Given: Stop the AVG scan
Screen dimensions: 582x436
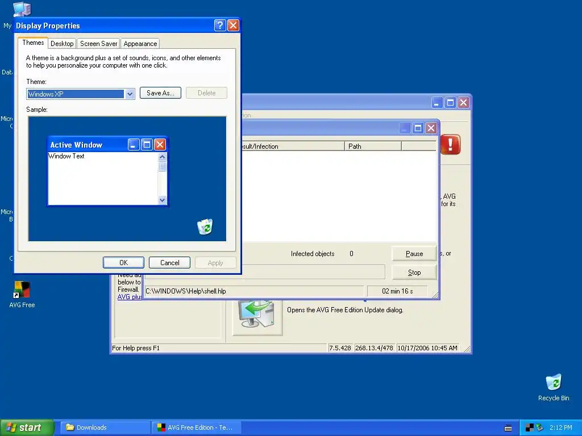Looking at the screenshot, I should tap(414, 272).
